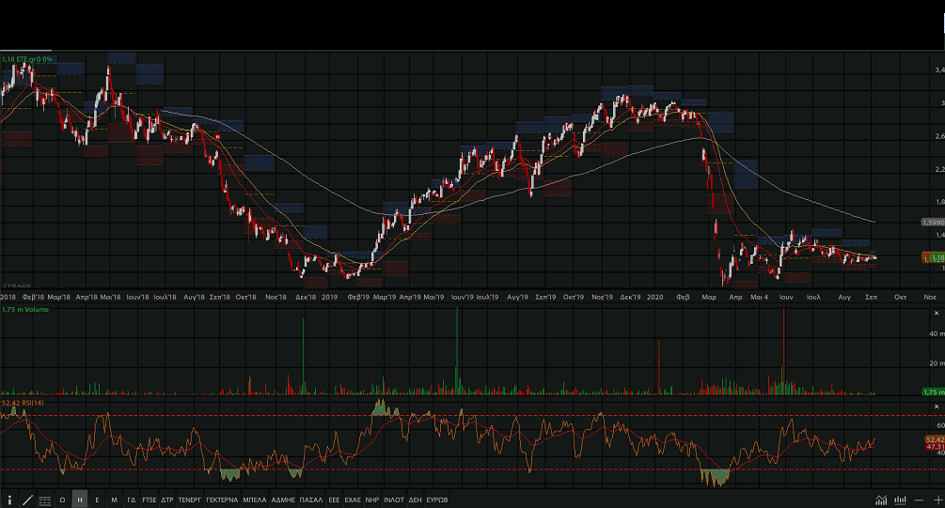
Task: Click the ETE symbol label on chart
Action: [x=27, y=59]
